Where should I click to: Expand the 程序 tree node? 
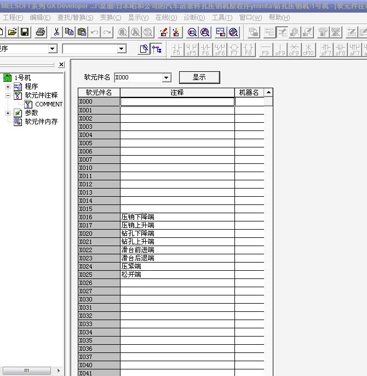click(8, 87)
